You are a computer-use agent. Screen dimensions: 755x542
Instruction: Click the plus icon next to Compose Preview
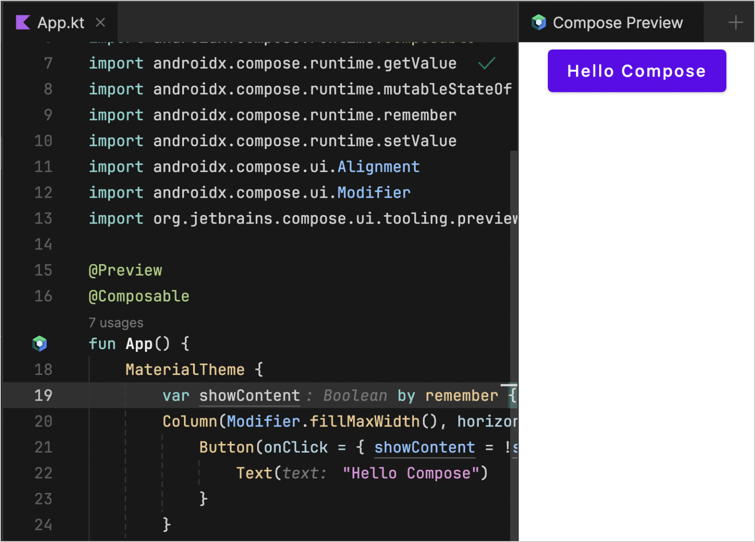coord(735,22)
